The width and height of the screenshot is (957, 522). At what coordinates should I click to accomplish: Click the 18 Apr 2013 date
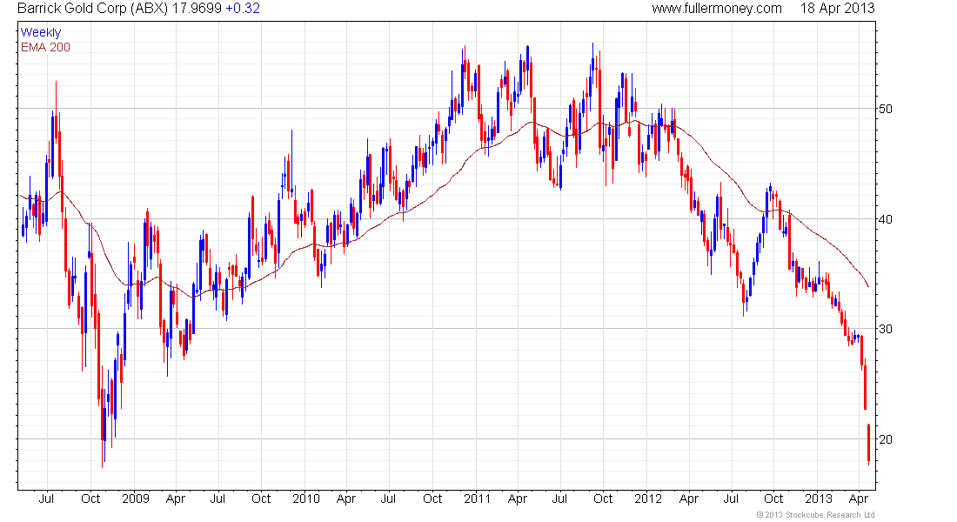837,9
